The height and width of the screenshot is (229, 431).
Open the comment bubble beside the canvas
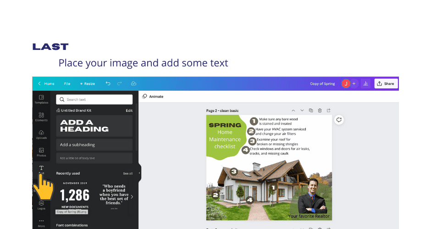click(x=339, y=120)
